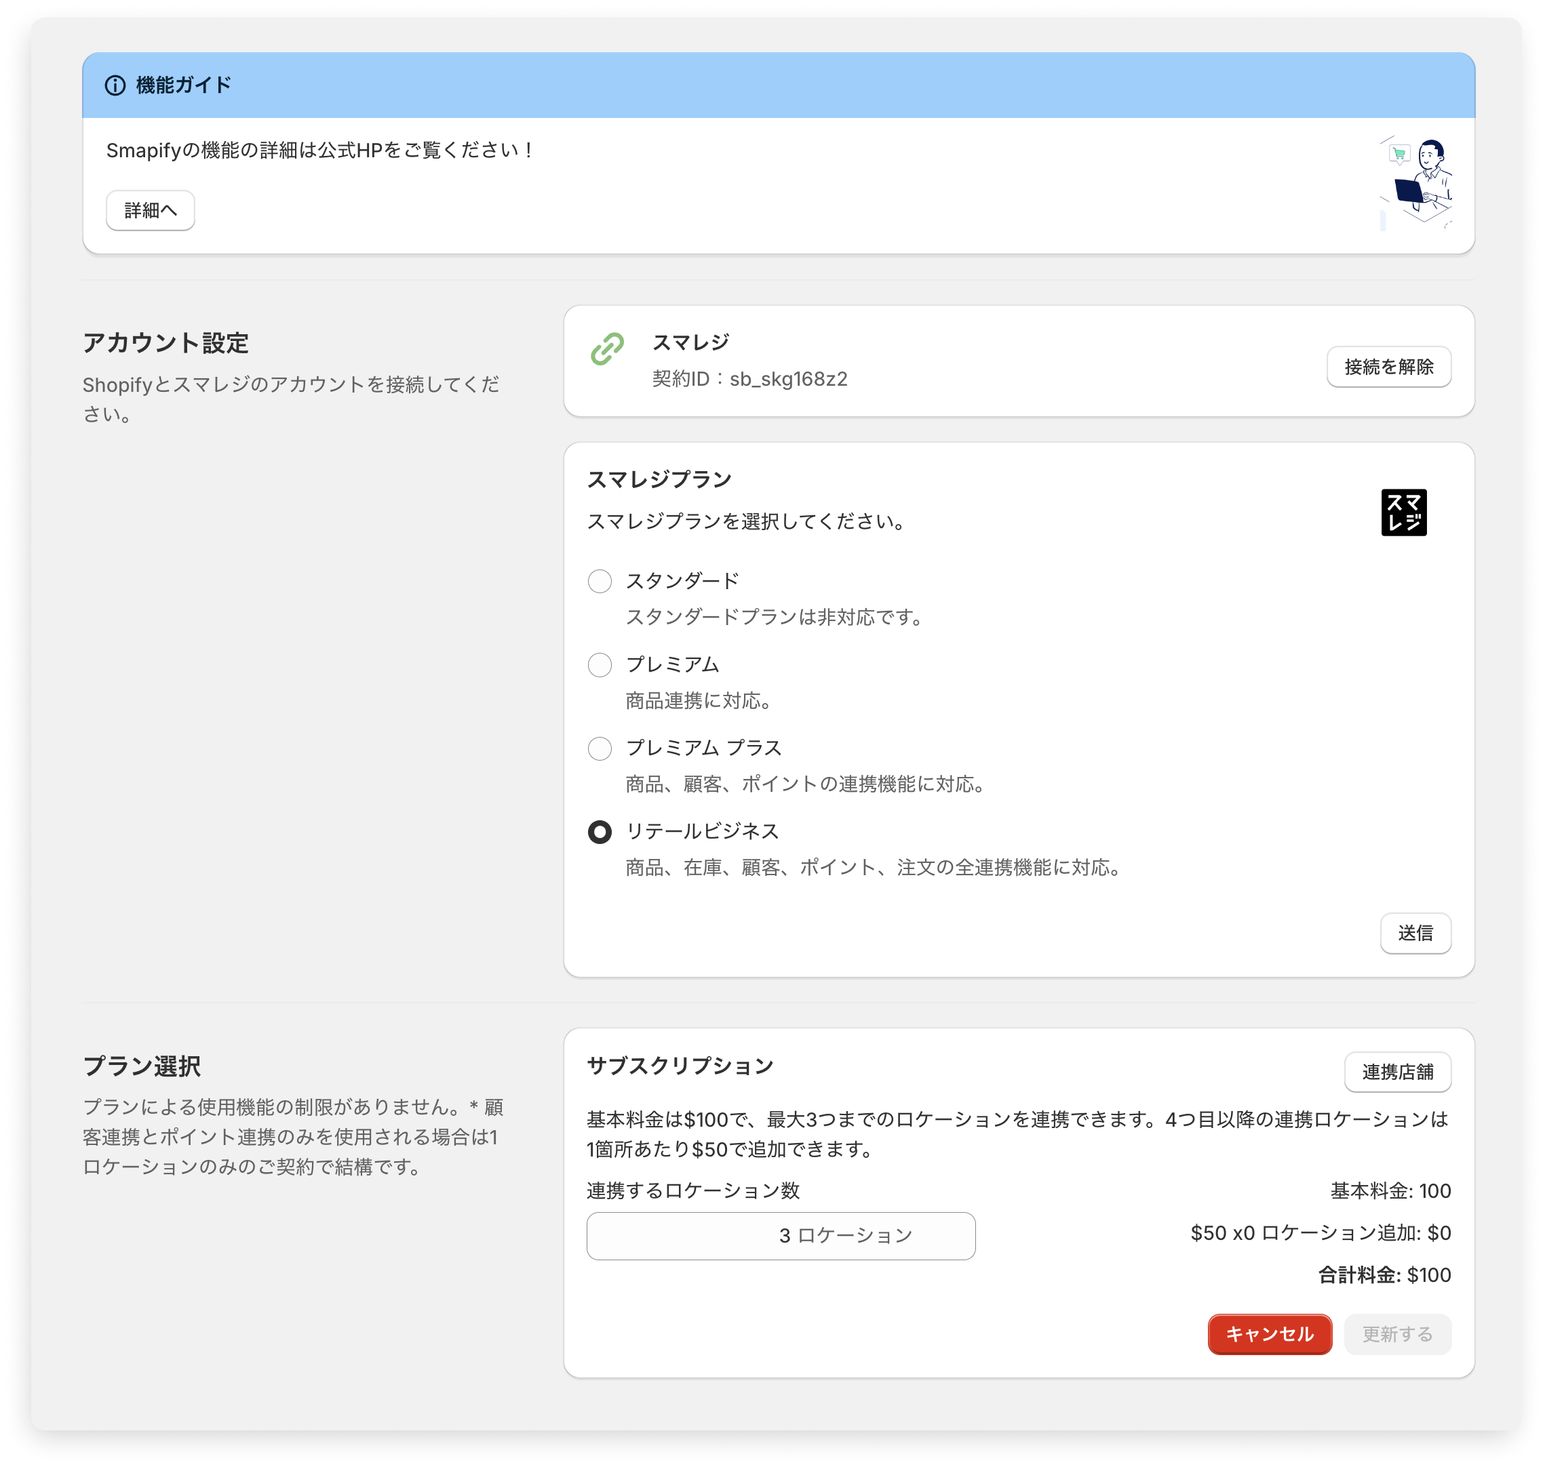Click the green link icon next to スマレジ
The height and width of the screenshot is (1467, 1545).
pos(607,348)
